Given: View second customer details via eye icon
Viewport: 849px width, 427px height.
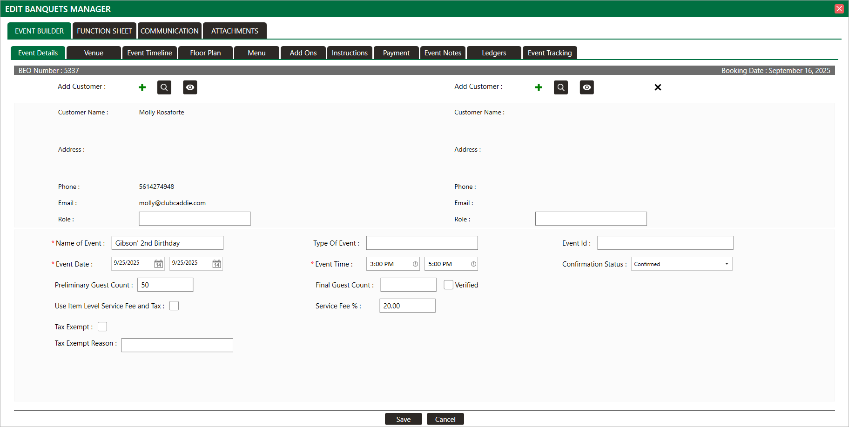Looking at the screenshot, I should pos(586,87).
